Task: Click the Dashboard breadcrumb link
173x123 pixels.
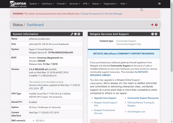Action: (35, 25)
